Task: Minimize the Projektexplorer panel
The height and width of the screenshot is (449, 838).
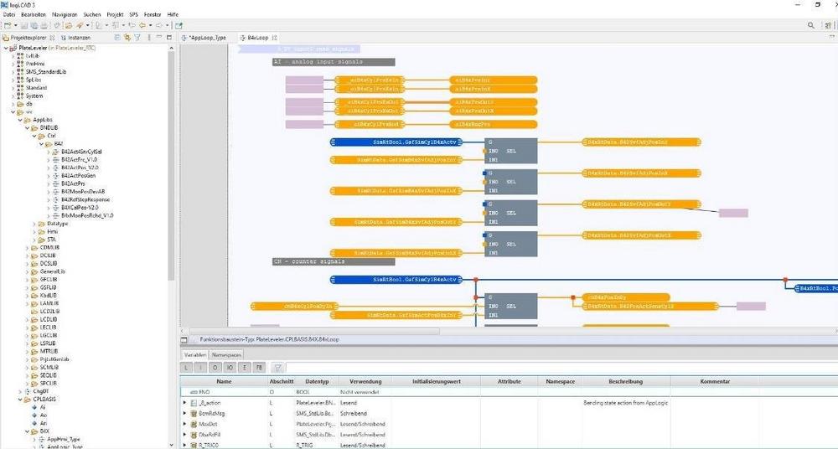Action: [x=159, y=37]
